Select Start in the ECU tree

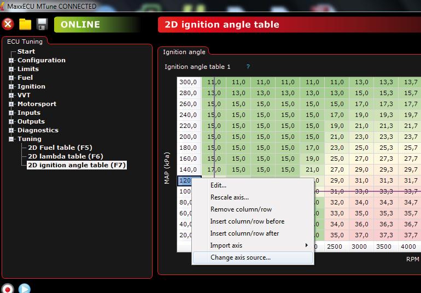pyautogui.click(x=26, y=51)
